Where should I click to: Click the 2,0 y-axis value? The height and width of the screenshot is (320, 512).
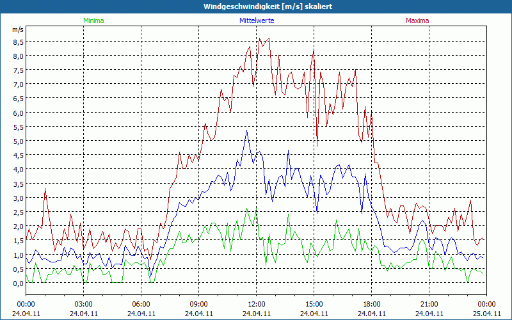[19, 227]
